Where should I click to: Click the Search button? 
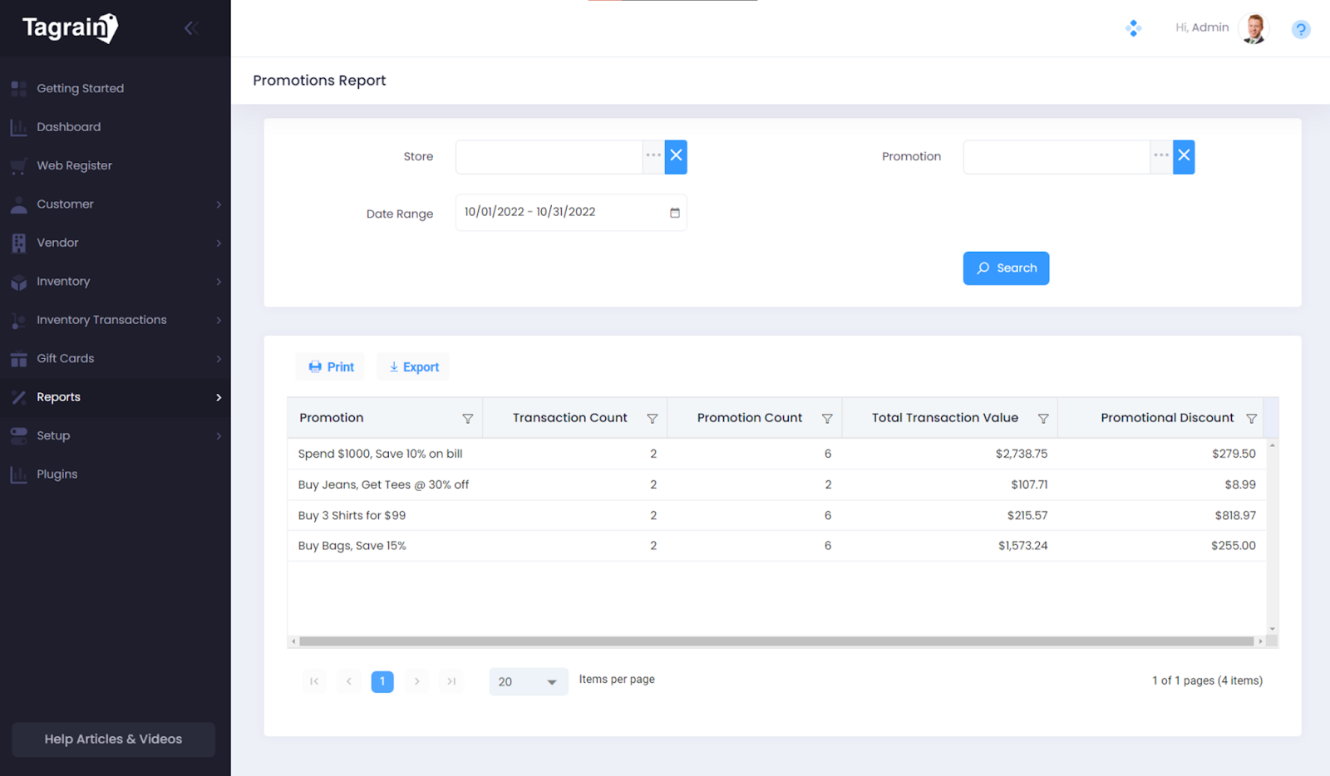[1005, 268]
